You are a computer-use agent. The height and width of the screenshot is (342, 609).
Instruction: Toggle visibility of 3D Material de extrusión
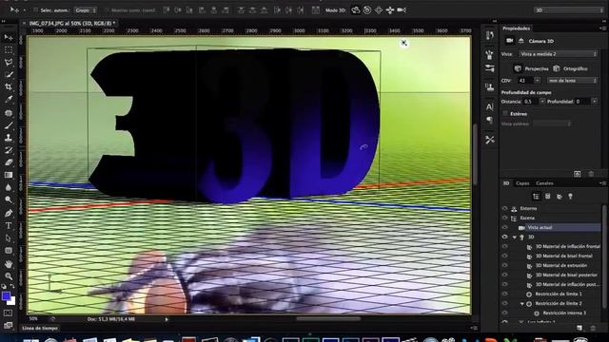click(x=505, y=266)
